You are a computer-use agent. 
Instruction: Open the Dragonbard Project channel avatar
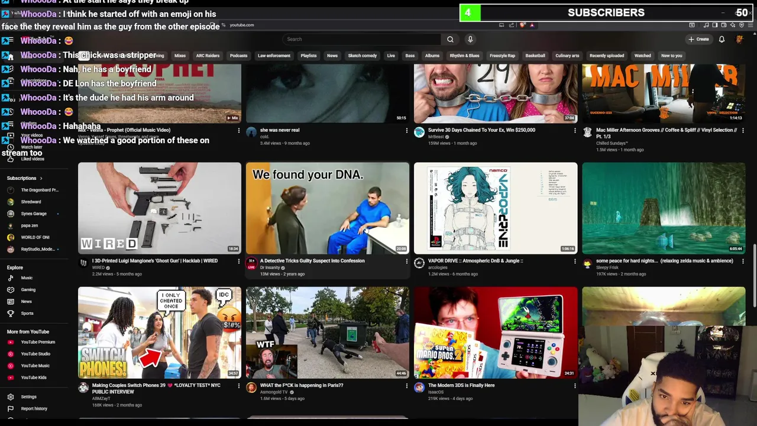(x=11, y=190)
